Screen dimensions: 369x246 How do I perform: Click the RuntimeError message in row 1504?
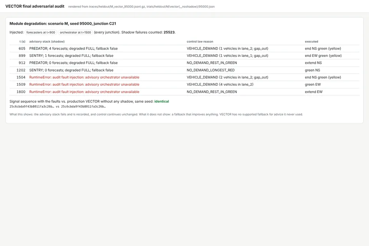click(x=84, y=77)
